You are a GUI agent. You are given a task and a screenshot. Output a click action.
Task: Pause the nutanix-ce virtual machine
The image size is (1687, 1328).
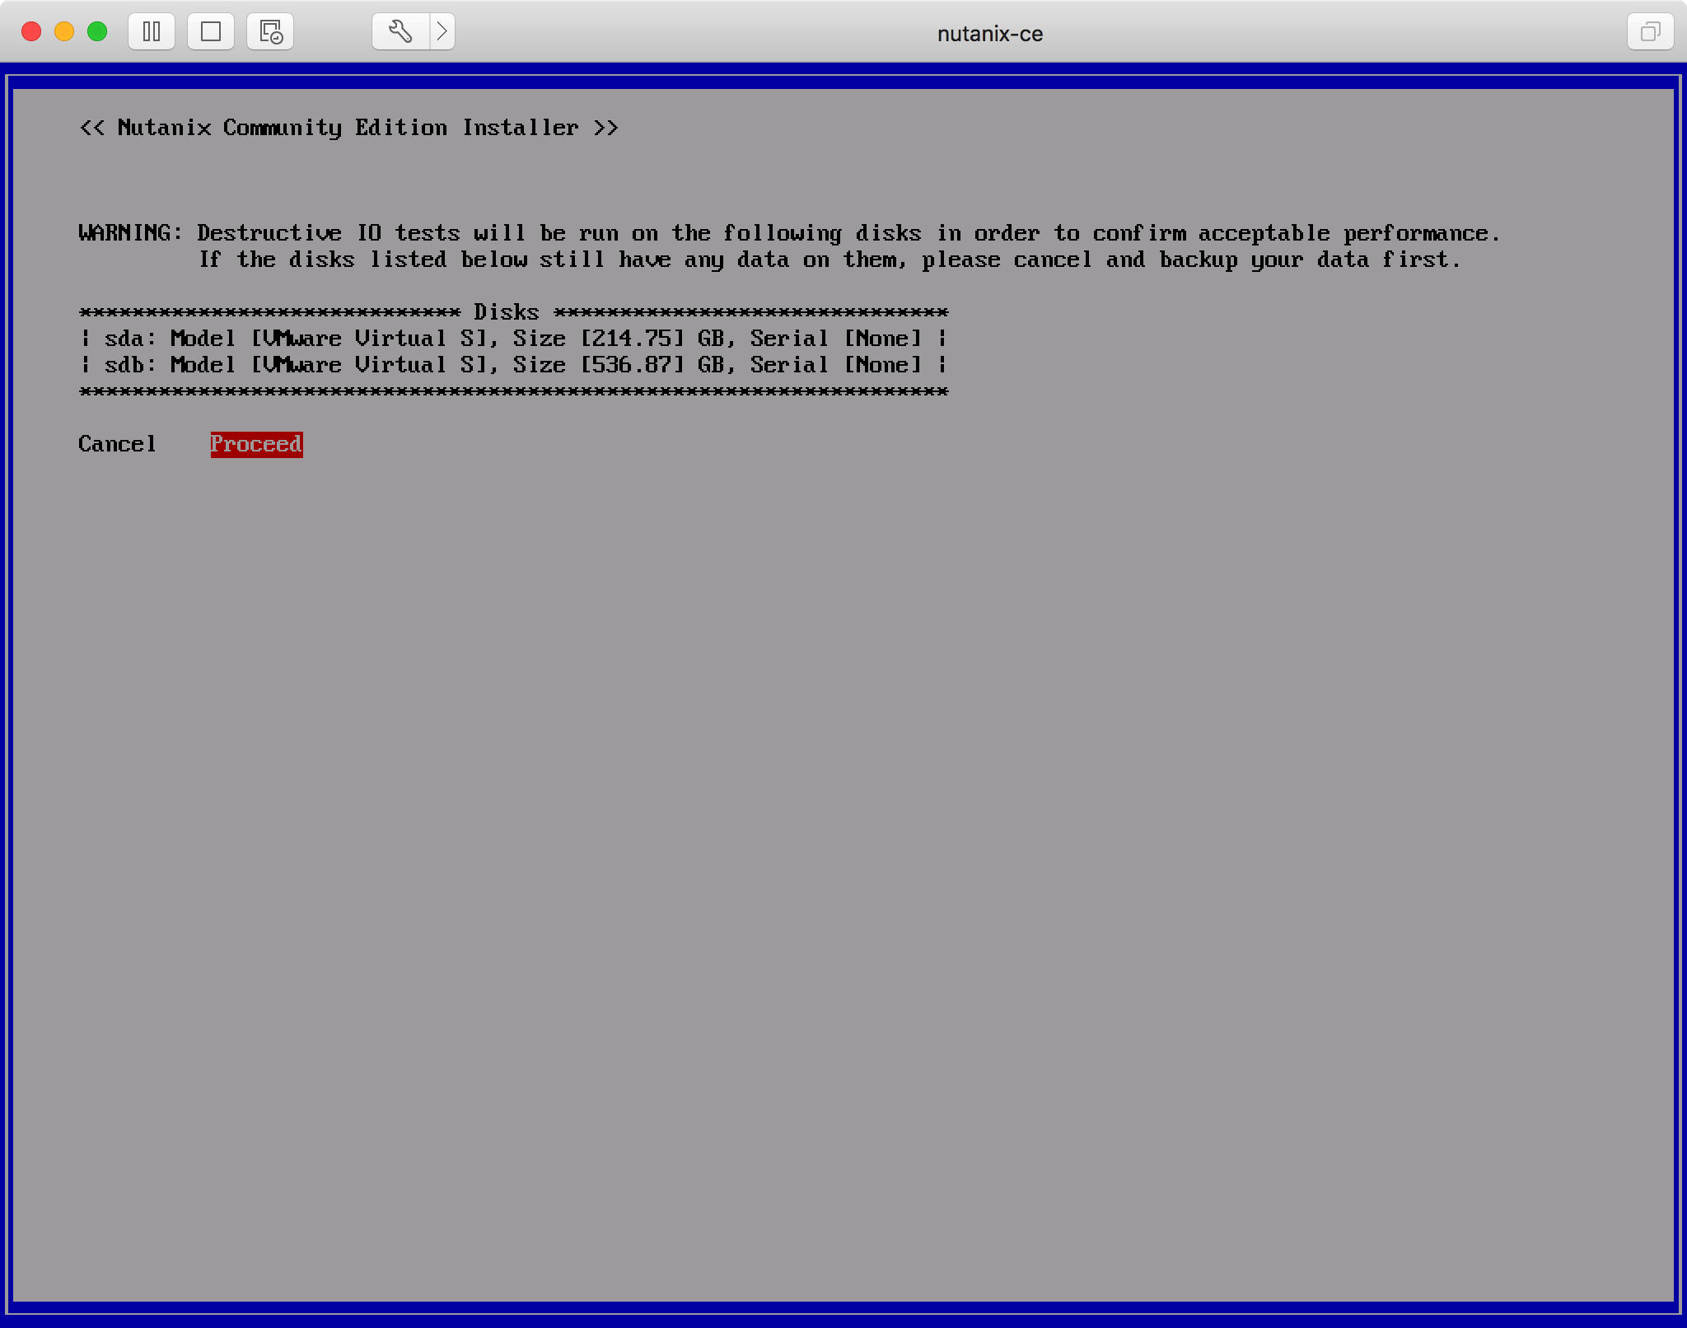pyautogui.click(x=152, y=32)
